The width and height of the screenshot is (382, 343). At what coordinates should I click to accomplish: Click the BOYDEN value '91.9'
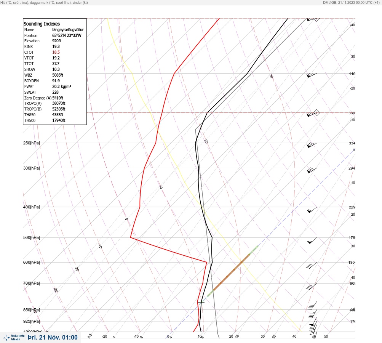(x=56, y=81)
